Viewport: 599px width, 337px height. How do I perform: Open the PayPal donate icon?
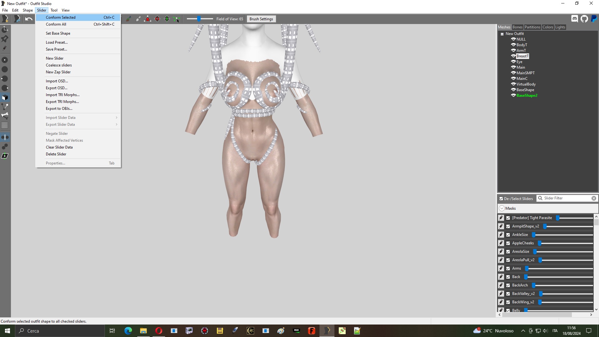594,19
